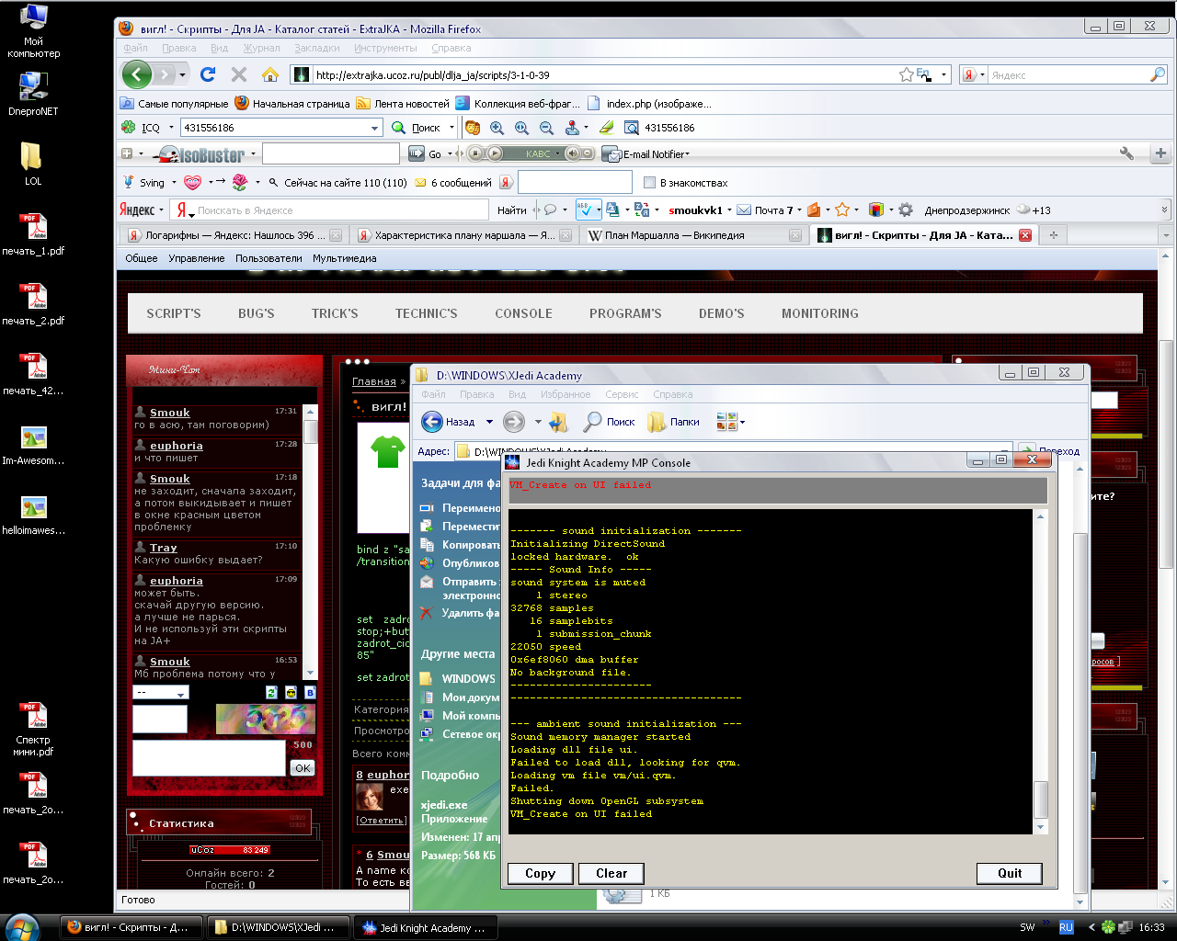Open Firefox Инструменты menu
Viewport: 1177px width, 941px height.
click(x=385, y=48)
